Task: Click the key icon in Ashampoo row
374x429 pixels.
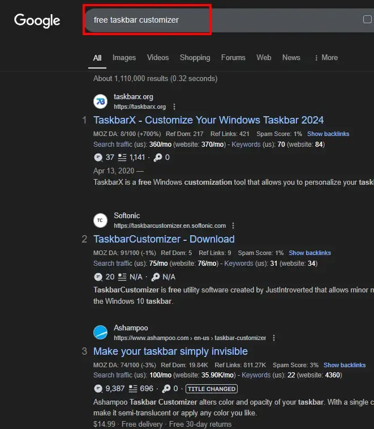Action: tap(166, 389)
